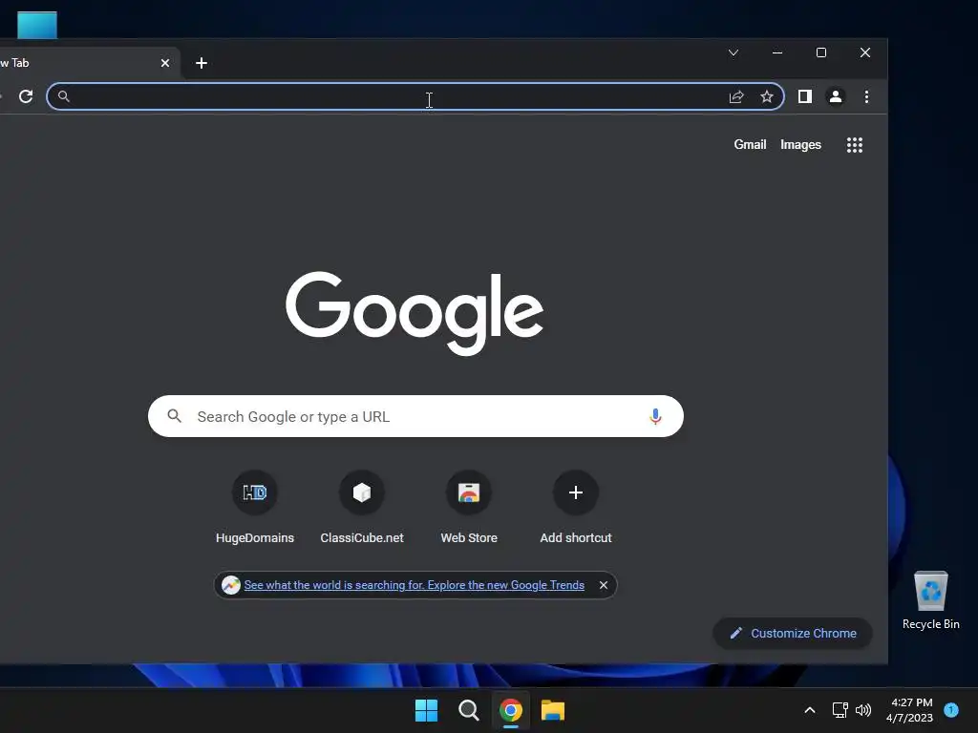Click the Google Trends promo icon
Viewport: 978px width, 733px height.
pyautogui.click(x=231, y=585)
